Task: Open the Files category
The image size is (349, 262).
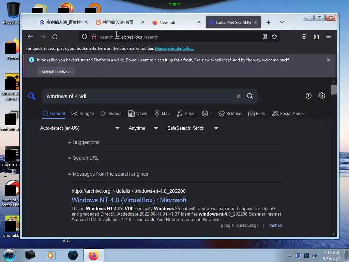Action: point(256,113)
